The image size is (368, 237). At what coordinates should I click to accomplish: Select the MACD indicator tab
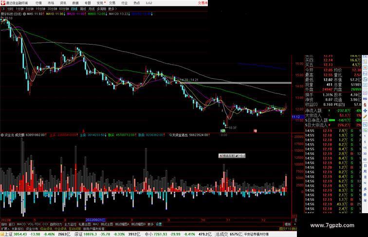coord(21,224)
